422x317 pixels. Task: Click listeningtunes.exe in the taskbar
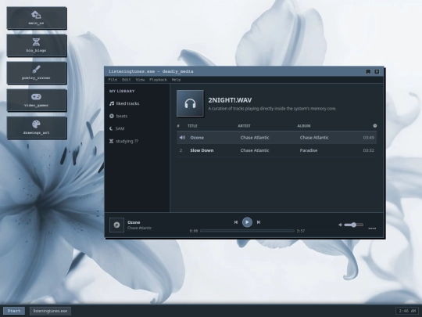[x=50, y=311]
